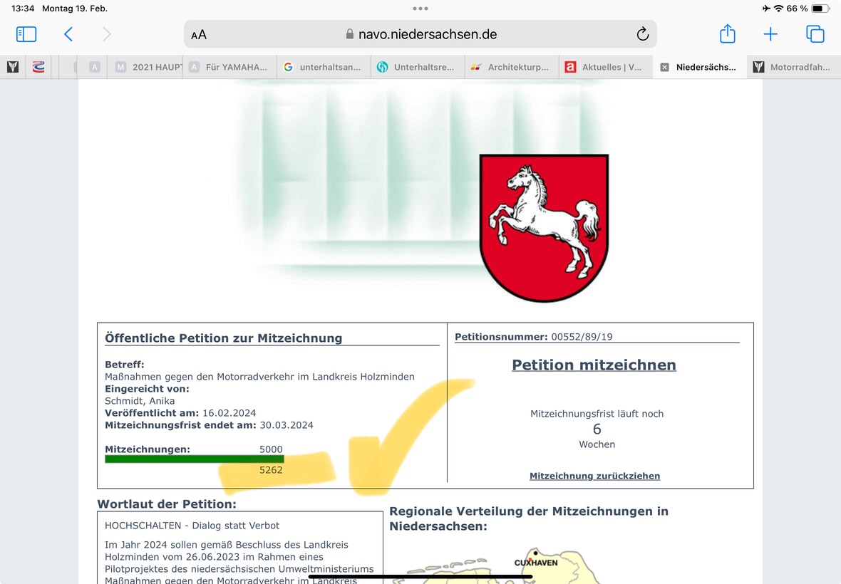Open the Share sheet
The height and width of the screenshot is (584, 841).
727,34
